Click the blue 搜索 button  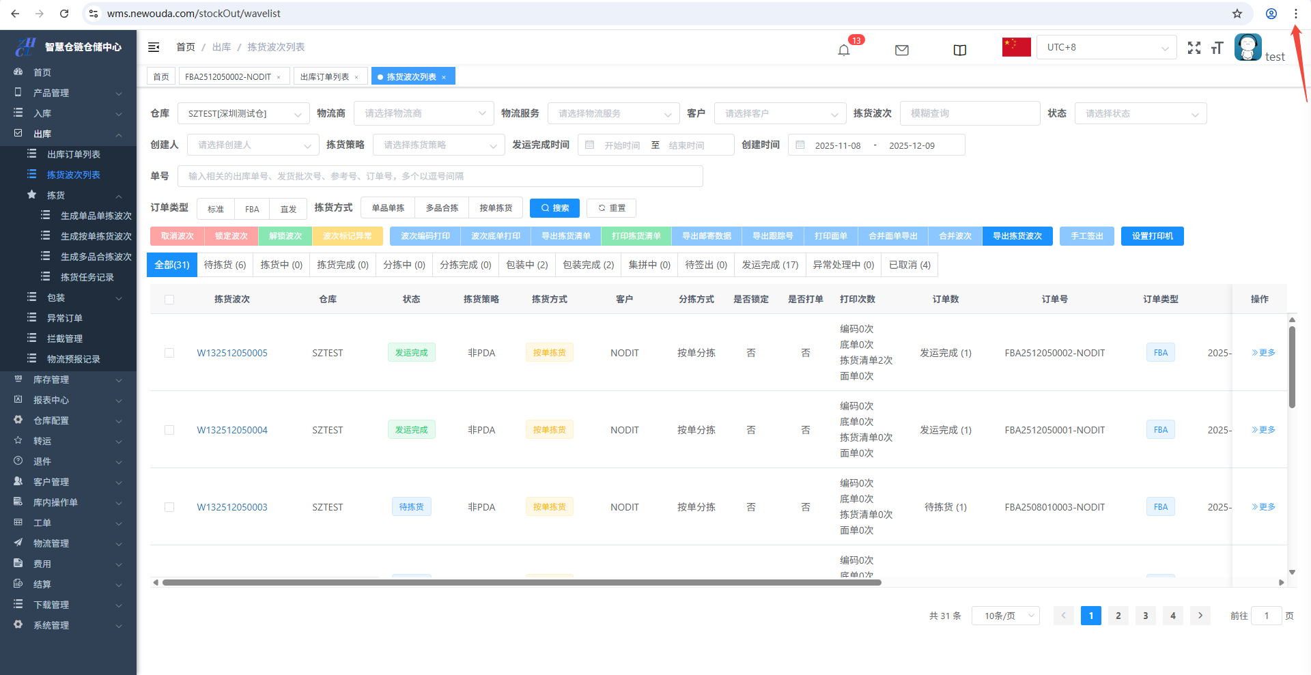pos(554,208)
